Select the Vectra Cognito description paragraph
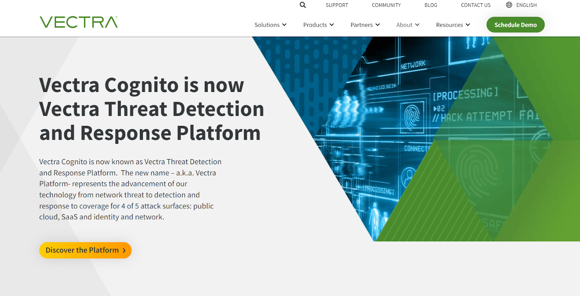580x296 pixels. pos(130,189)
